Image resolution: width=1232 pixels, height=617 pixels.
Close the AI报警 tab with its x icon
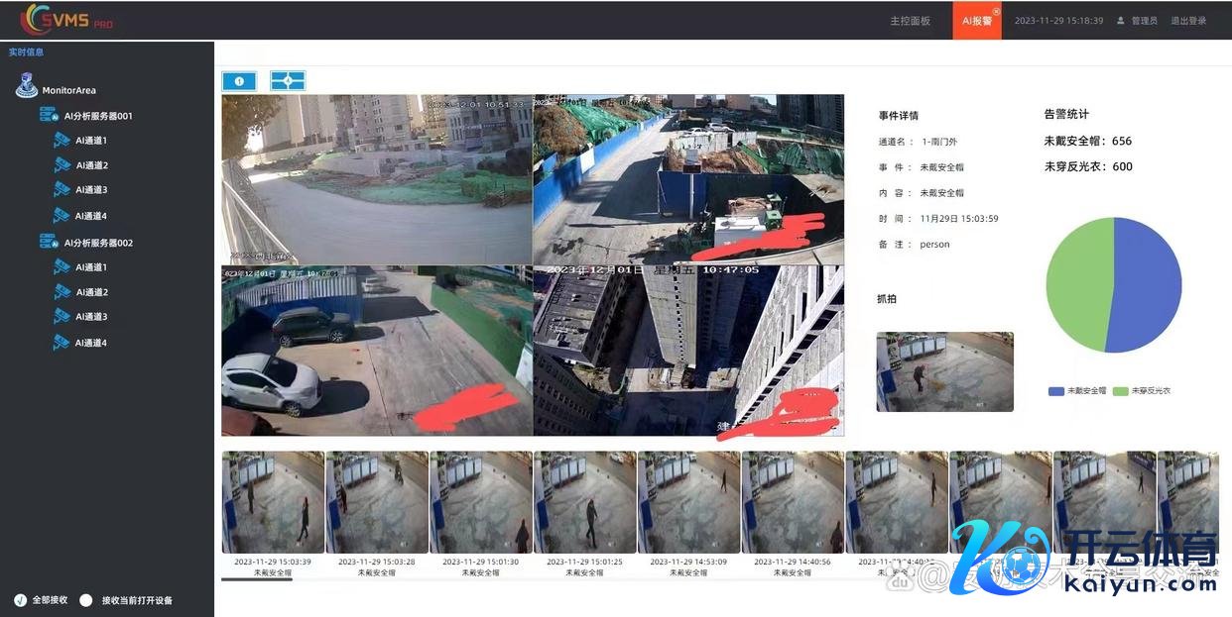pos(996,12)
